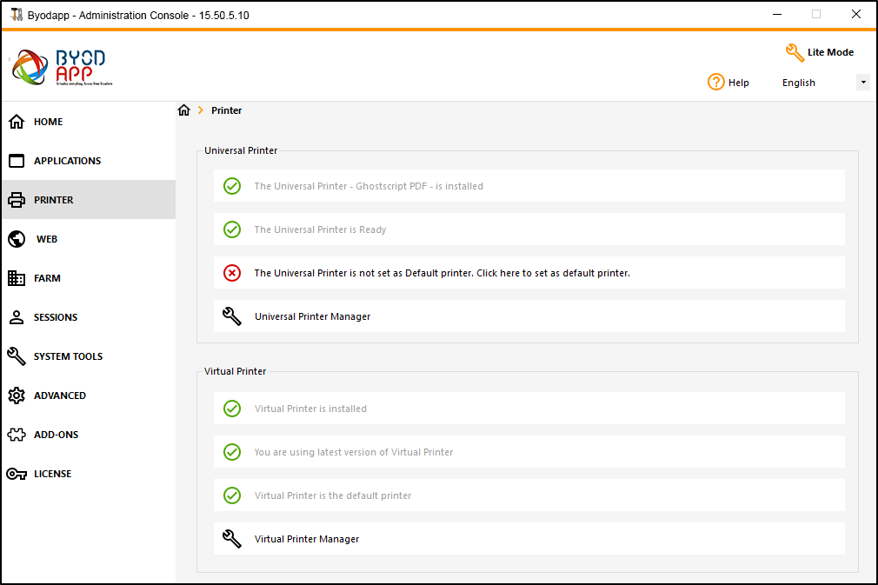Click the Add-ons puzzle piece icon

tap(17, 435)
